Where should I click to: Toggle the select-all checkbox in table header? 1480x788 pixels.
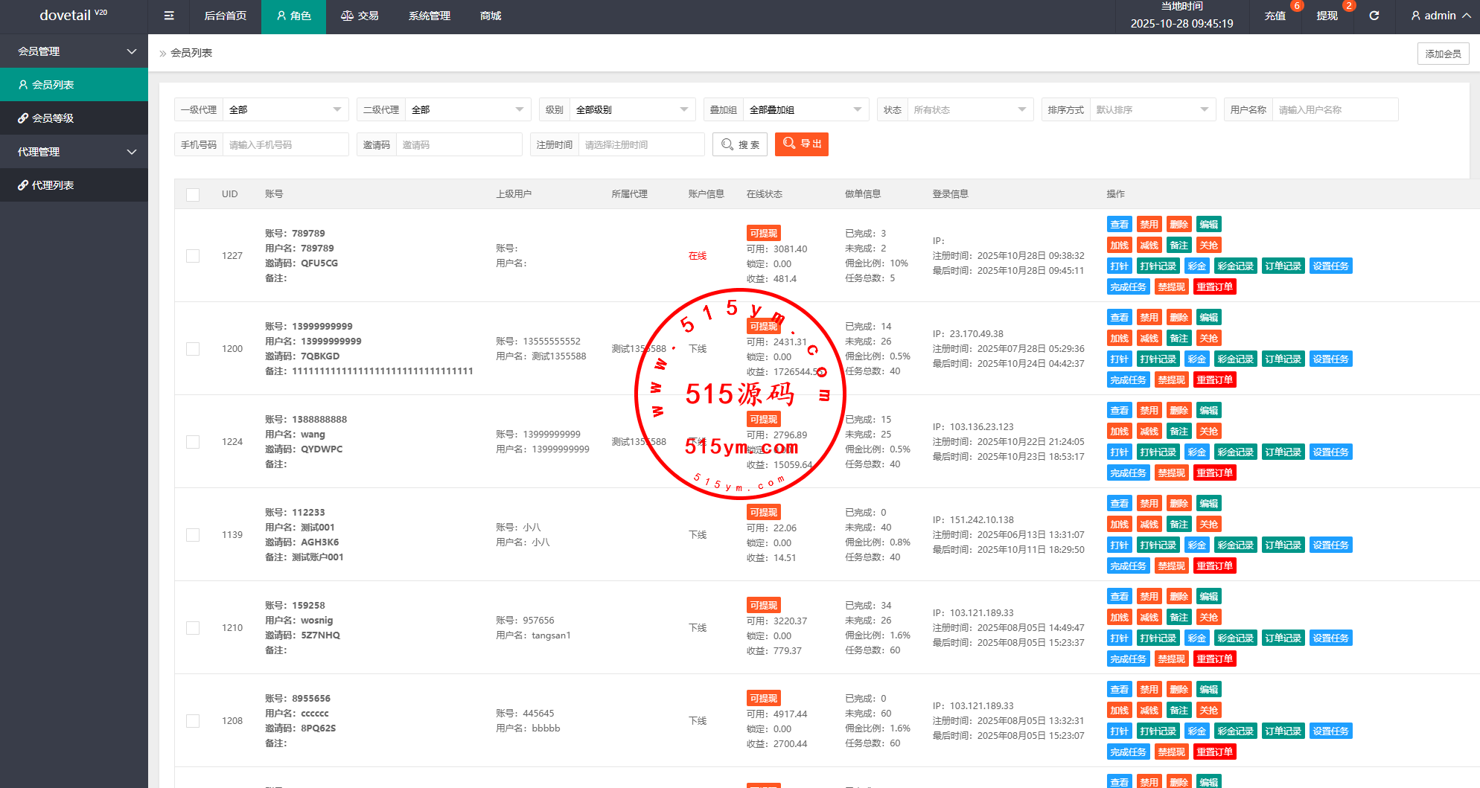point(193,195)
